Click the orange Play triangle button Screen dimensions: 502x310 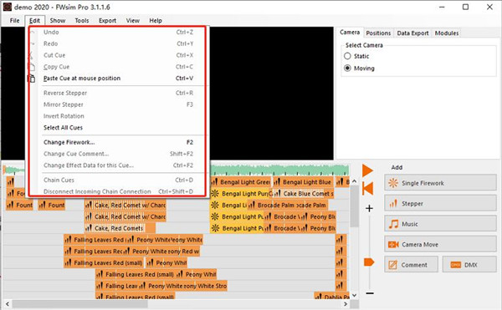point(367,170)
